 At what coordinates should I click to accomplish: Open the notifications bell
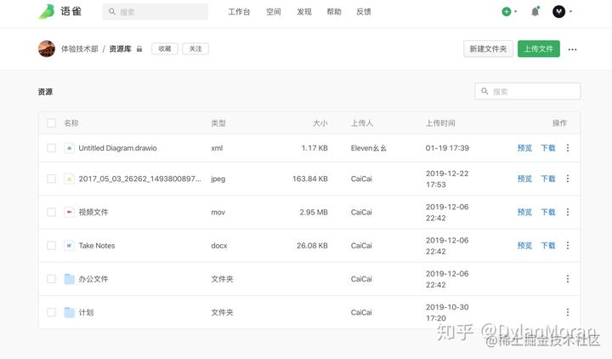coord(535,11)
